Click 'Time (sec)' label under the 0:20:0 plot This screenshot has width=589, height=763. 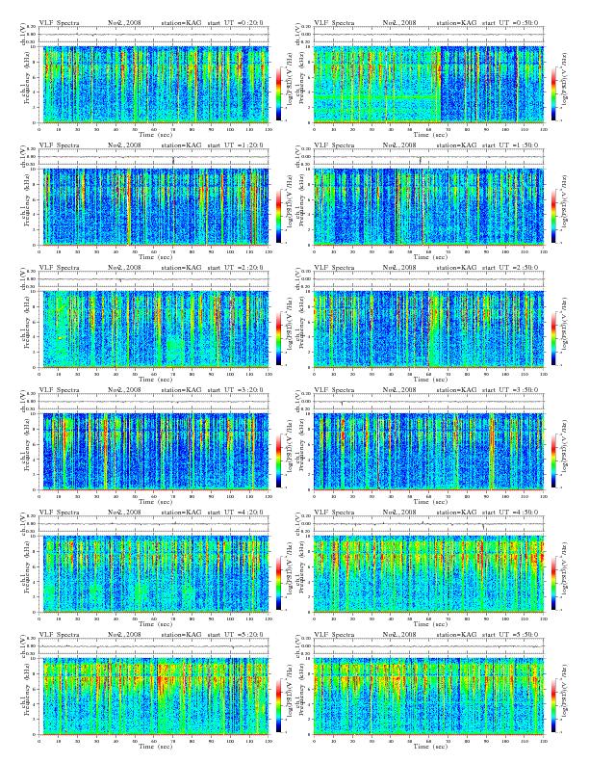155,134
